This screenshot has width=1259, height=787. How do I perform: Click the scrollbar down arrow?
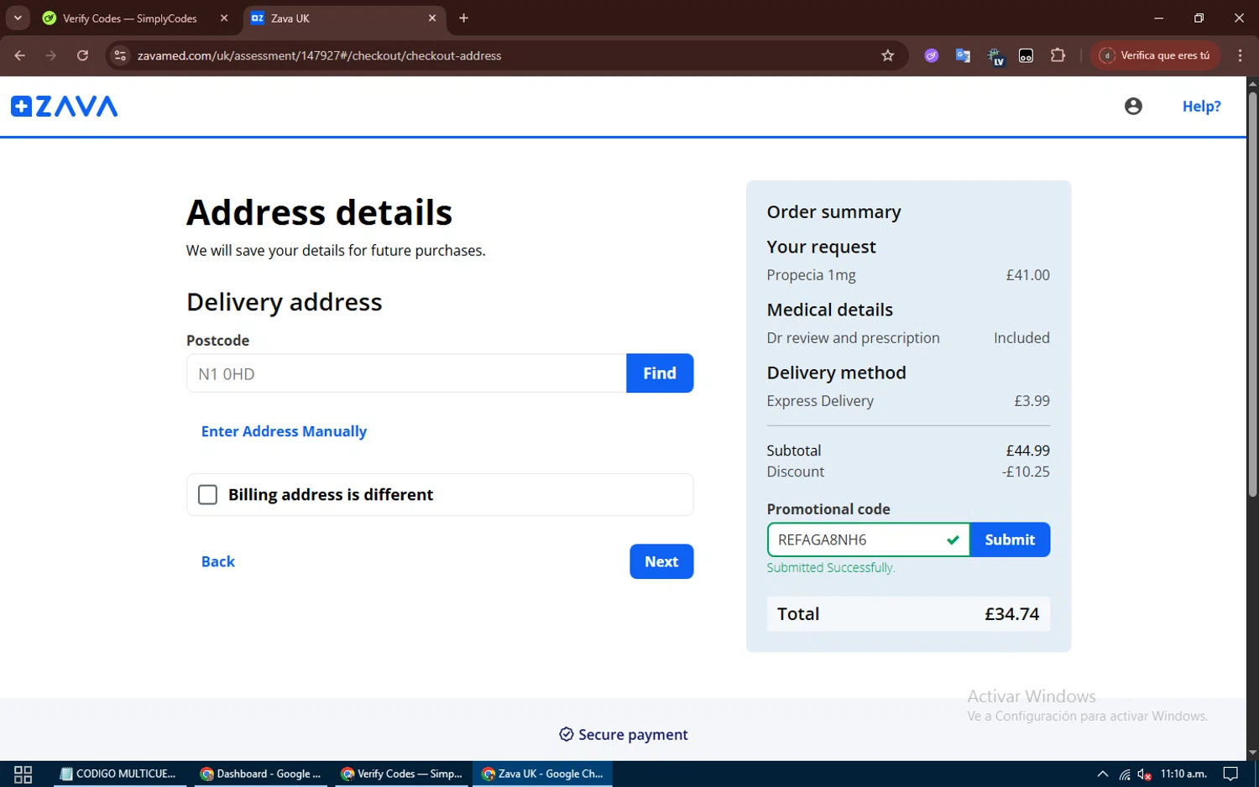[1252, 753]
